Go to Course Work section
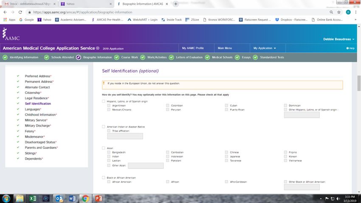Image resolution: width=361 pixels, height=203 pixels. [126, 57]
